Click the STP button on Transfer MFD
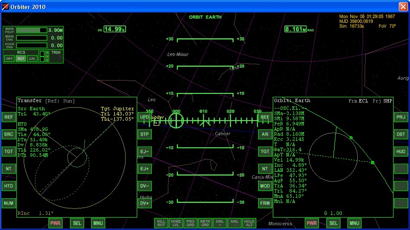Image resolution: width=410 pixels, height=230 pixels. [145, 134]
